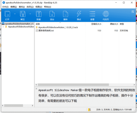Screen dimensions: 137x113
Task: Click the 文本文档 type cell
Action: (x=124, y=31)
